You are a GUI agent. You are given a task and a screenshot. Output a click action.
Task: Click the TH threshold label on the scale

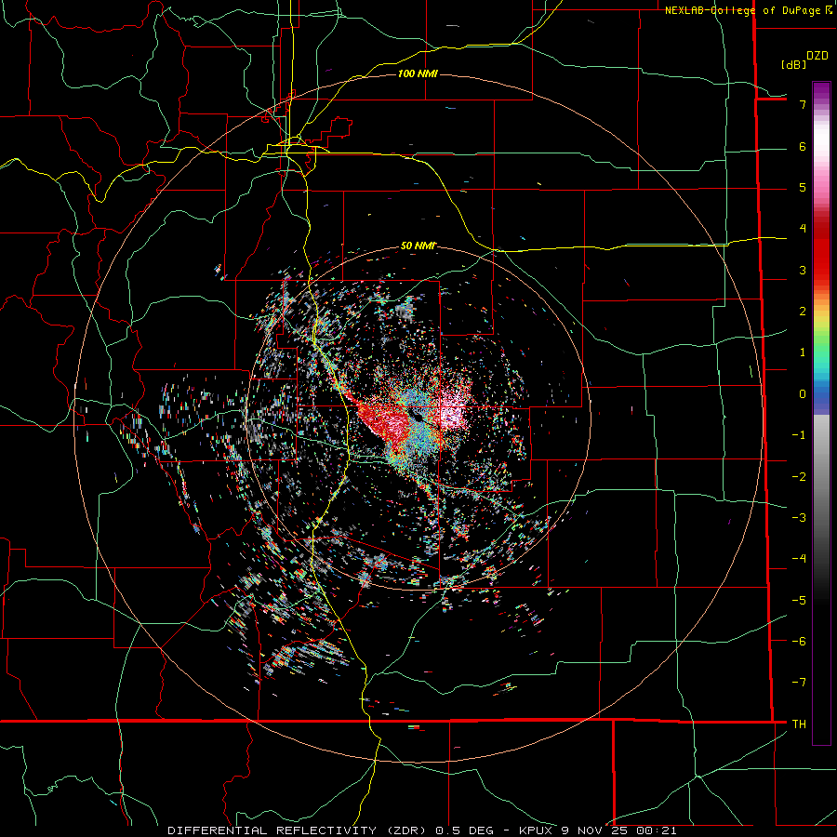click(799, 724)
